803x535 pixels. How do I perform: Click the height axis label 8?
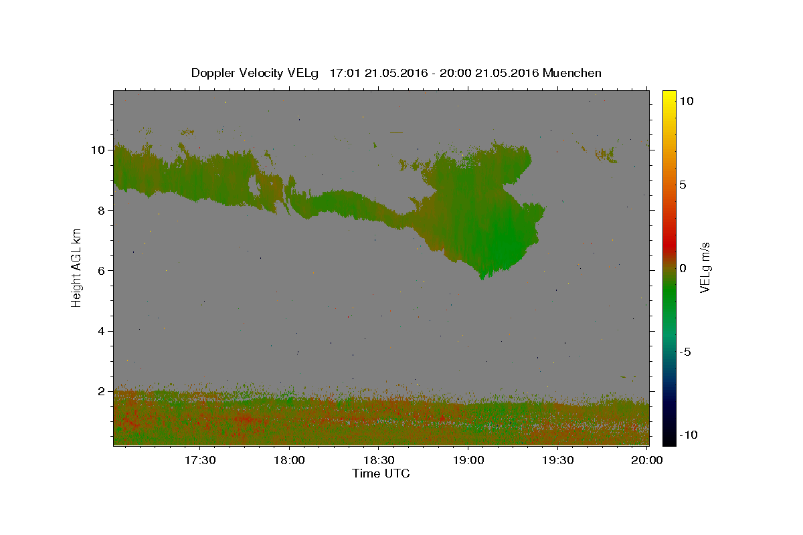(102, 210)
